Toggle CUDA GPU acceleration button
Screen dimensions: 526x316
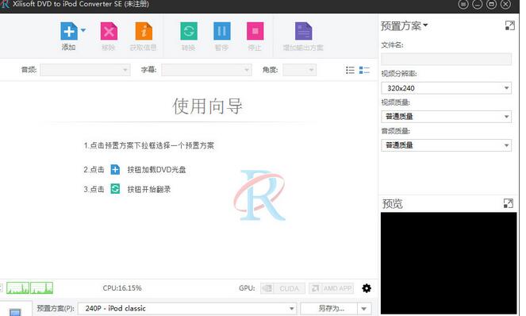click(282, 288)
